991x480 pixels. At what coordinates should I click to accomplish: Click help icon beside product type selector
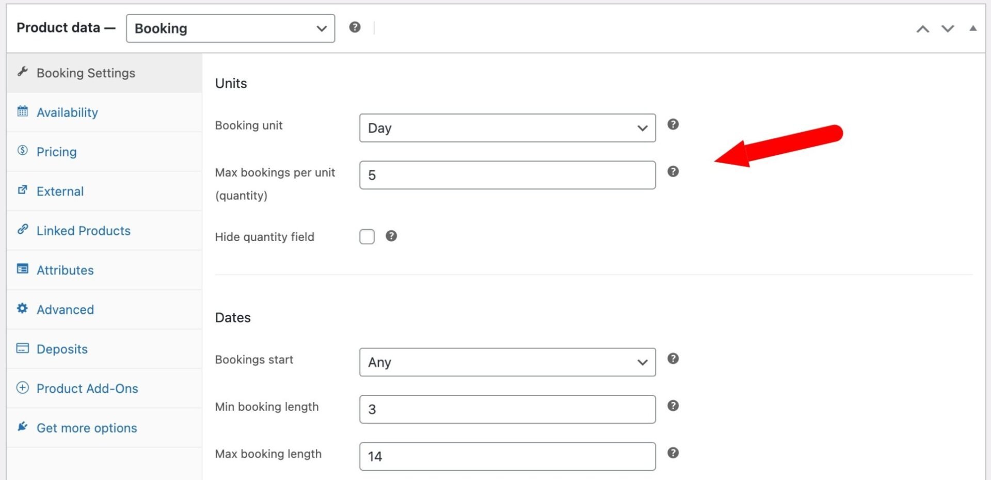click(x=355, y=27)
